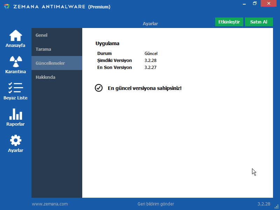Minimize the Zemana window
The width and height of the screenshot is (280, 210).
[x=244, y=3]
